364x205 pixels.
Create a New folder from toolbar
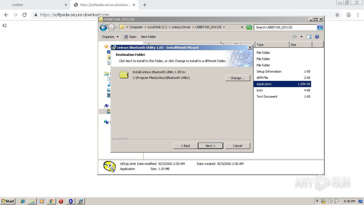coord(148,37)
